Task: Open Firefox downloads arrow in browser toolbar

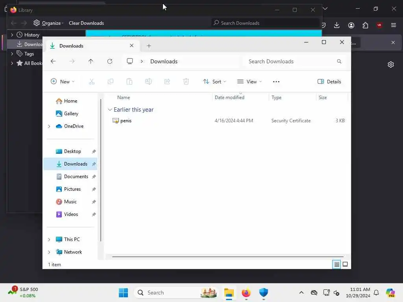Action: [337, 25]
